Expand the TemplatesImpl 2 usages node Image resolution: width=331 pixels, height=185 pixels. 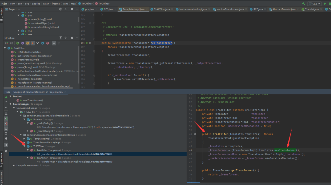24,139
